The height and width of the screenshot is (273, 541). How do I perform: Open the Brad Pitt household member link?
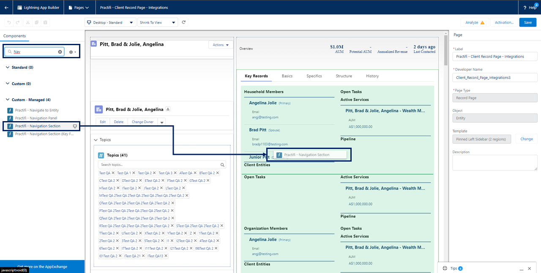(258, 130)
